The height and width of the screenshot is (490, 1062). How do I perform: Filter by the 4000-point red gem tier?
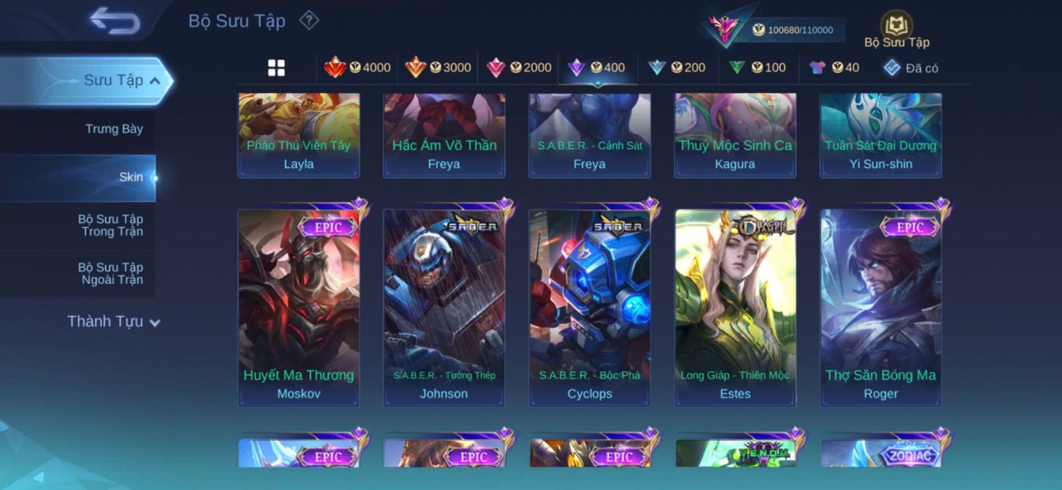click(357, 67)
